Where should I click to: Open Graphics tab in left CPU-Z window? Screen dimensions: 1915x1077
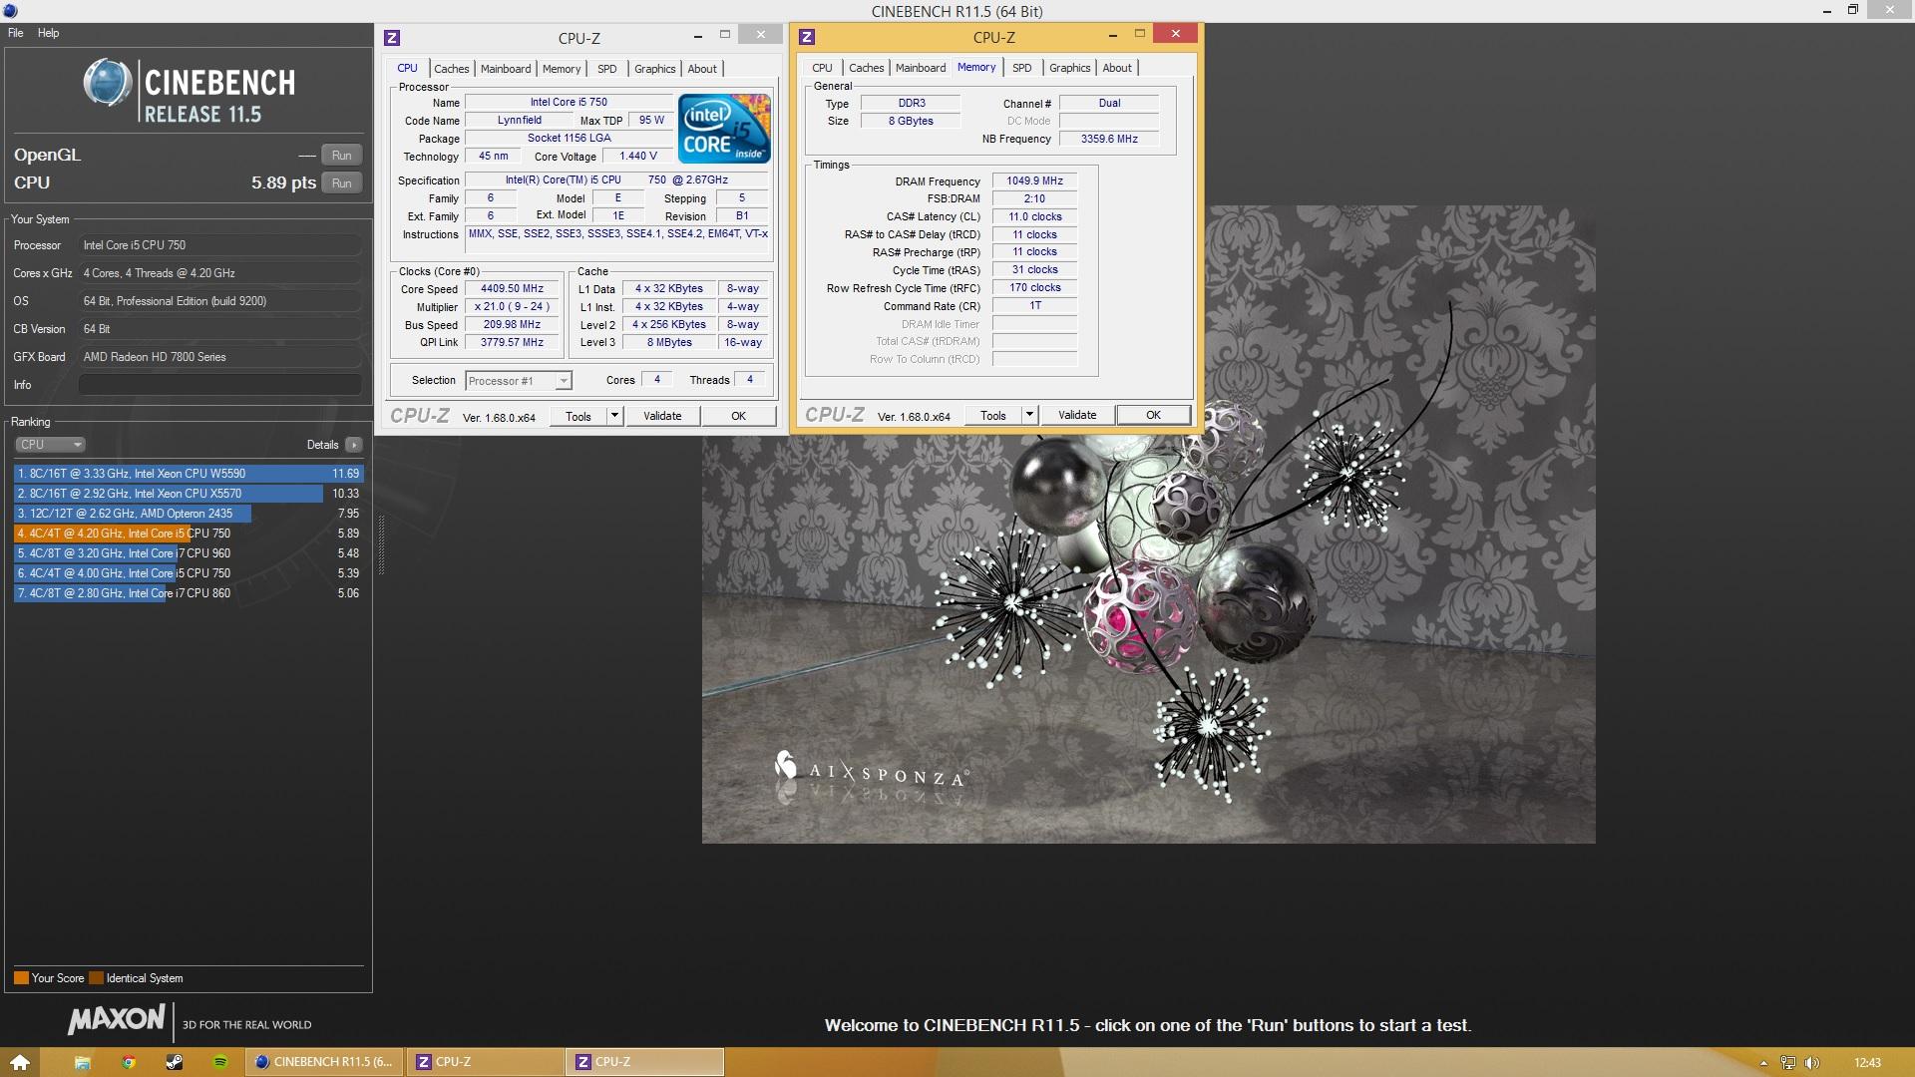point(655,69)
